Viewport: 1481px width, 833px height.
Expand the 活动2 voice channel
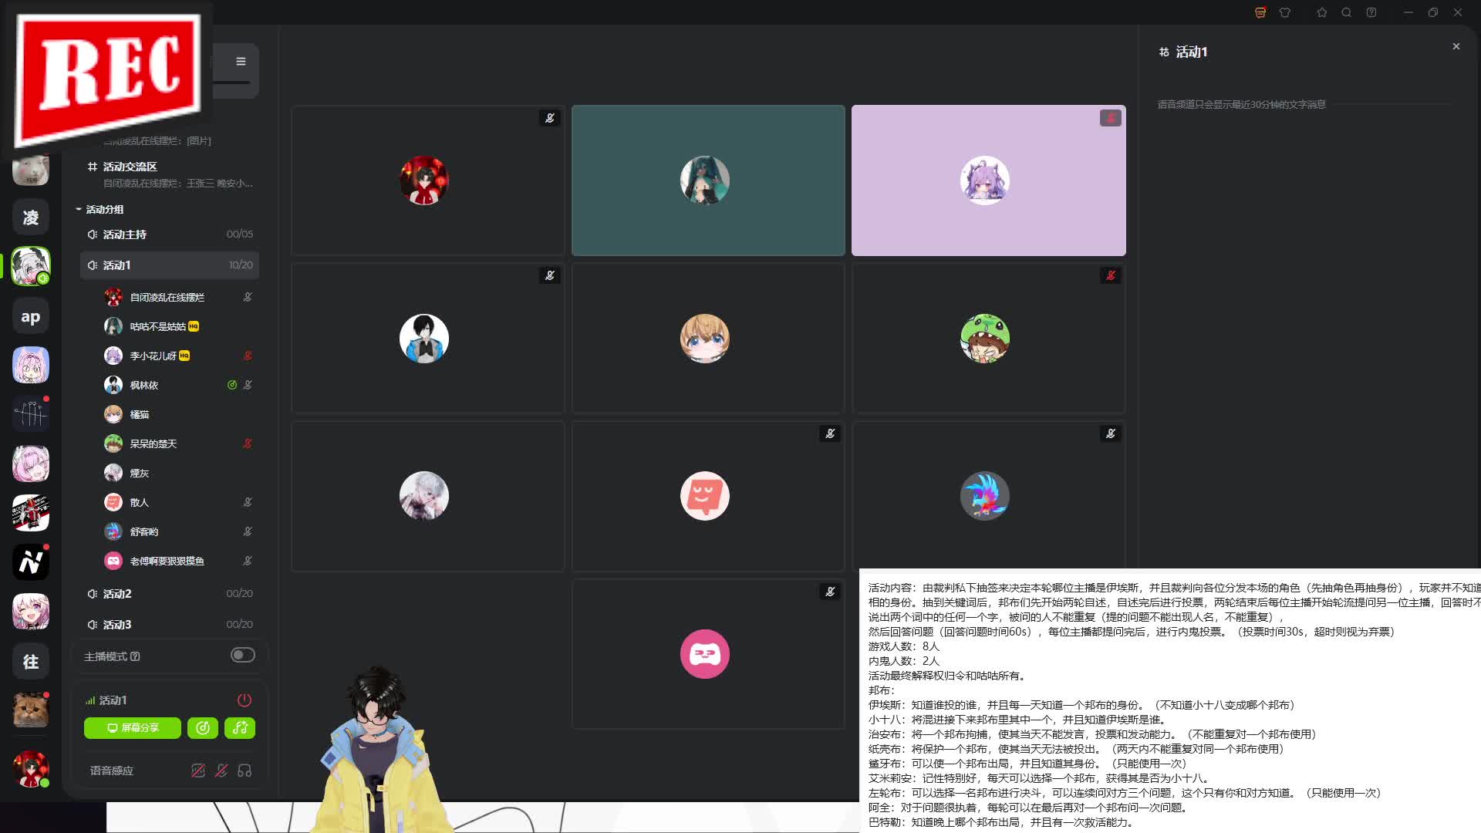pyautogui.click(x=117, y=594)
